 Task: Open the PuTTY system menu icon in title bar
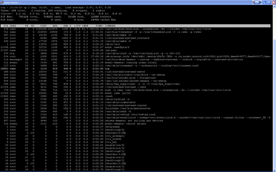coord(2,2)
